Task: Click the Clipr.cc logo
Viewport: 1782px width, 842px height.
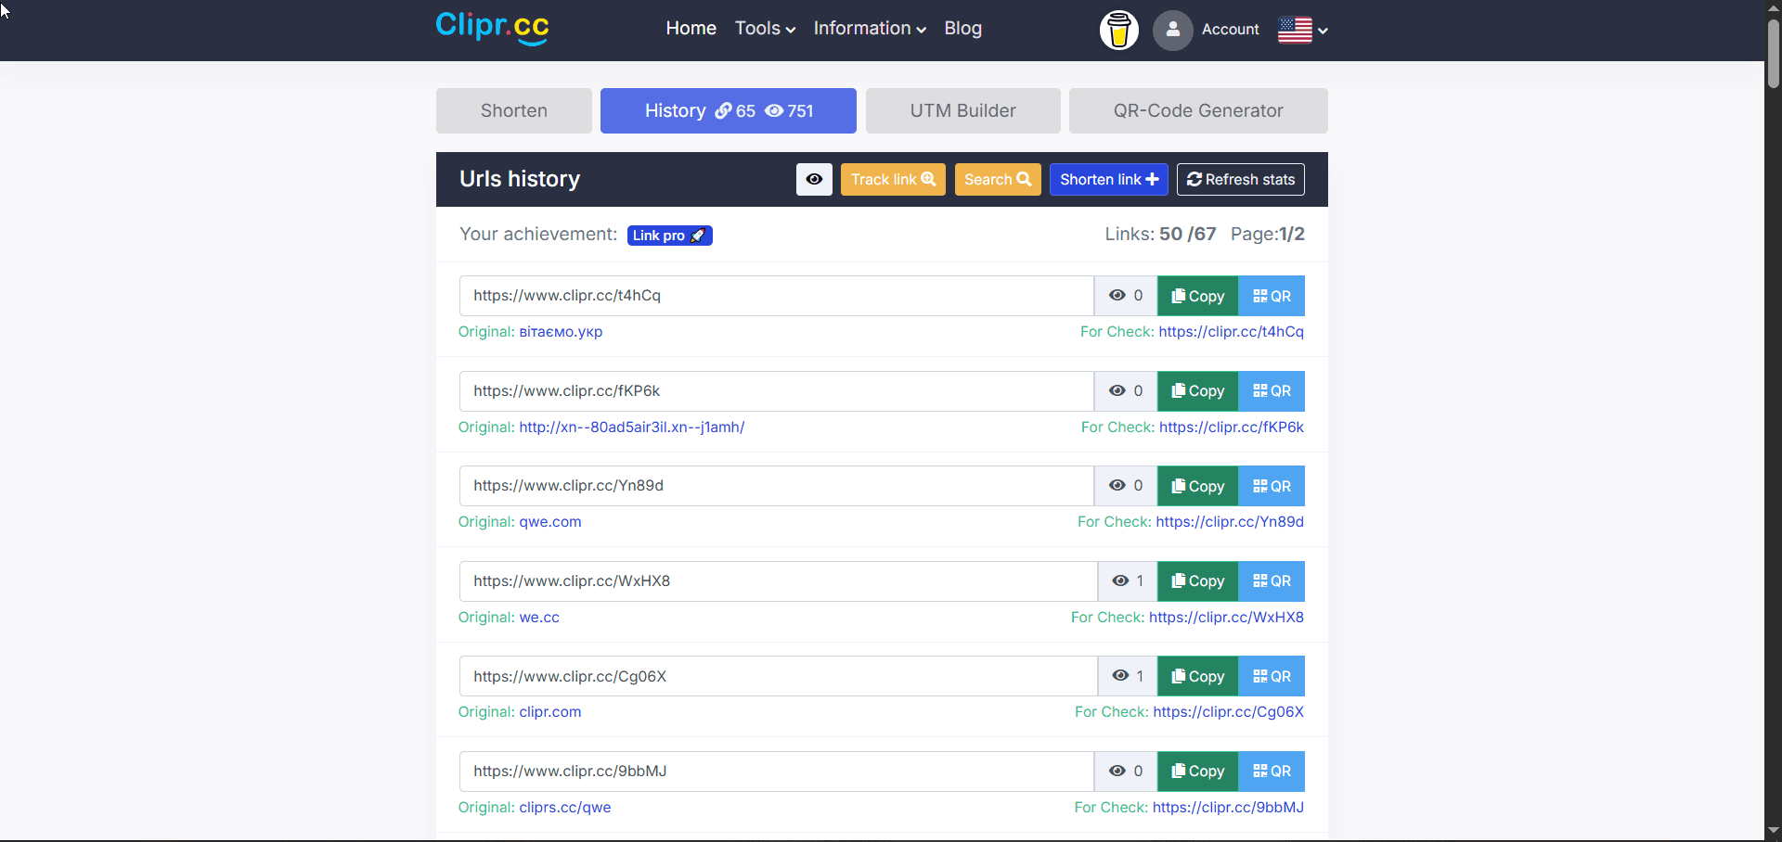Action: click(x=491, y=28)
